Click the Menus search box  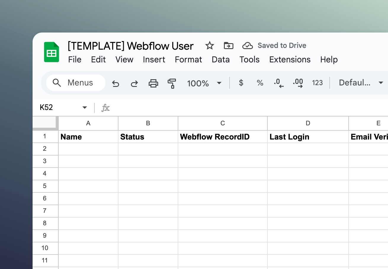(x=76, y=83)
